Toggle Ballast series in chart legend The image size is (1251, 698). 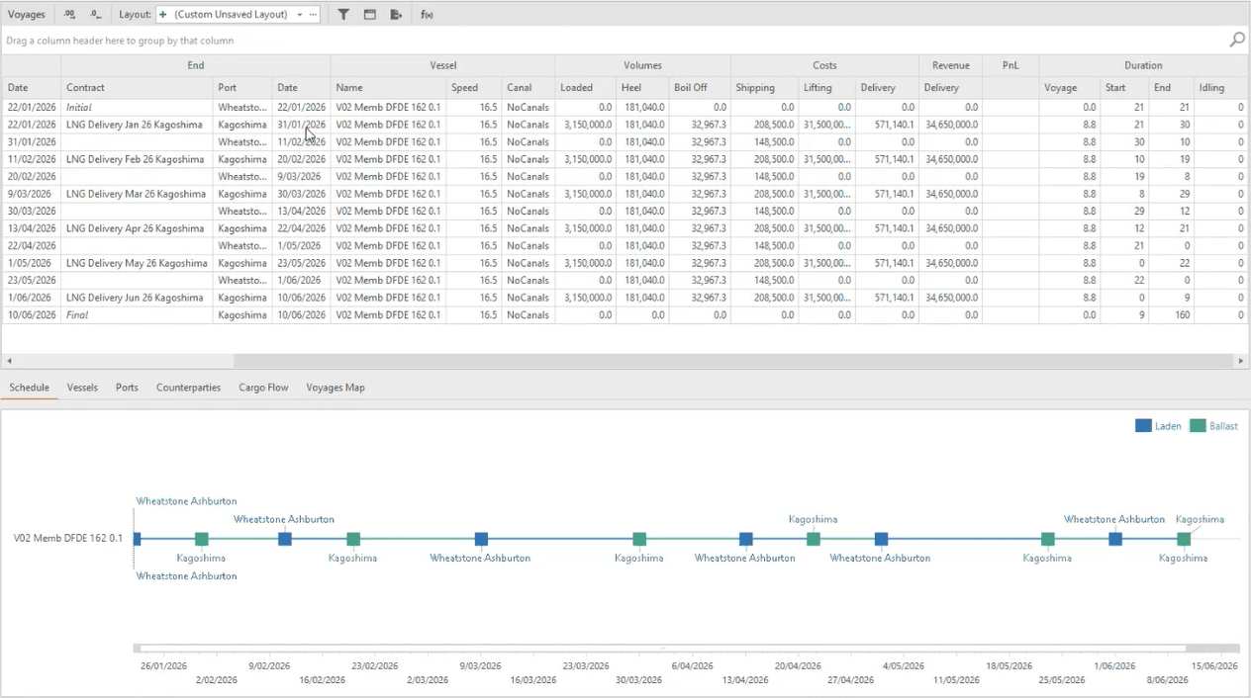pyautogui.click(x=1214, y=426)
